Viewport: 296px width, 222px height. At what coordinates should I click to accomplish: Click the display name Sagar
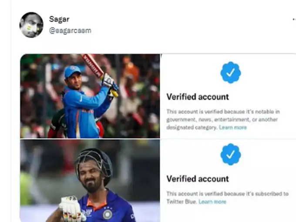[59, 19]
